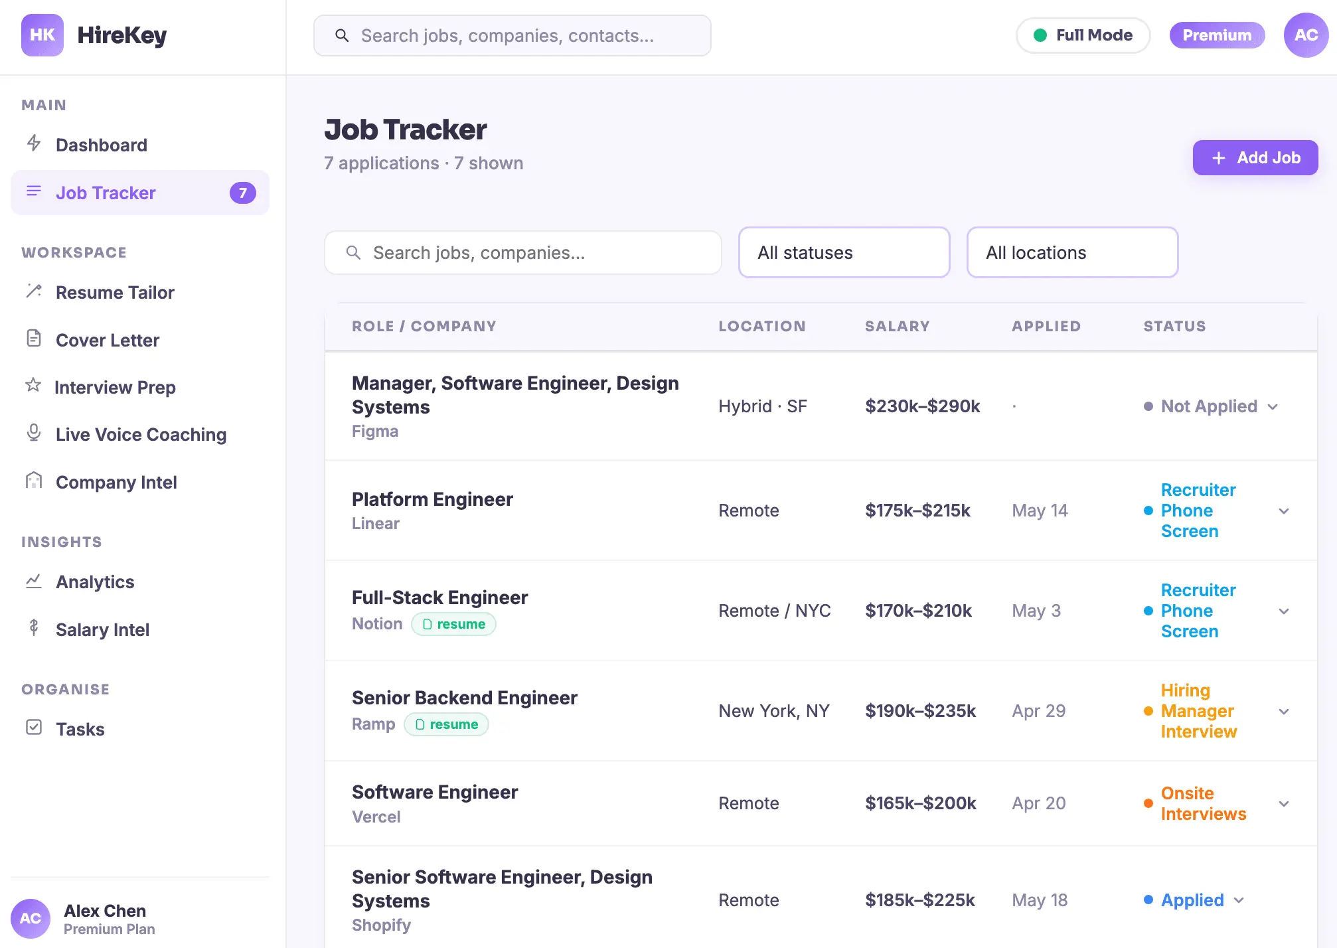Click the APPLIED column header
Screen dimensions: 1337x948
pyautogui.click(x=1046, y=326)
